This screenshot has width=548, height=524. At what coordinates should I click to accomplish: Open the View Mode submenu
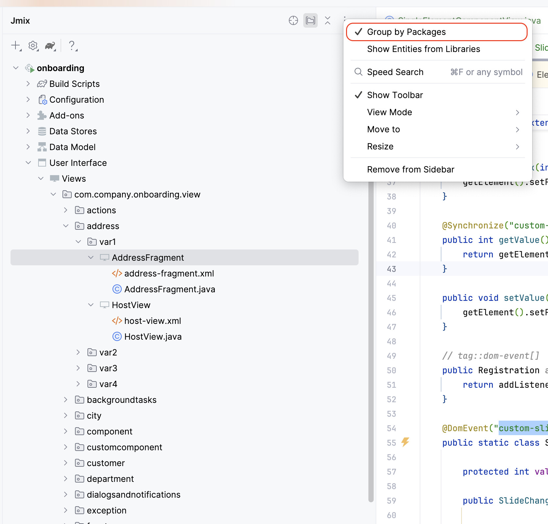pyautogui.click(x=437, y=112)
